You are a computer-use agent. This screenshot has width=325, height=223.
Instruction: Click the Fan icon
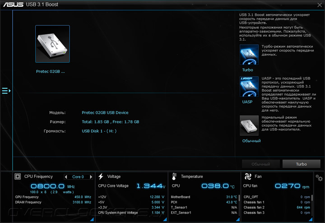pyautogui.click(x=248, y=177)
